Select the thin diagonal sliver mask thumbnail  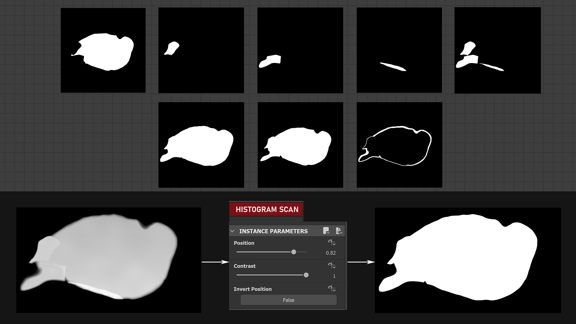[399, 50]
